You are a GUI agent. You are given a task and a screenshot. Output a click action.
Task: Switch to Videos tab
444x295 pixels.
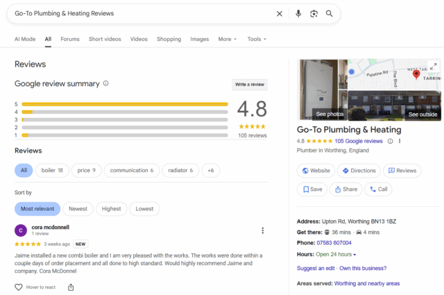139,39
